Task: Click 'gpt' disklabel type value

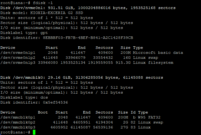Action: click(x=44, y=33)
